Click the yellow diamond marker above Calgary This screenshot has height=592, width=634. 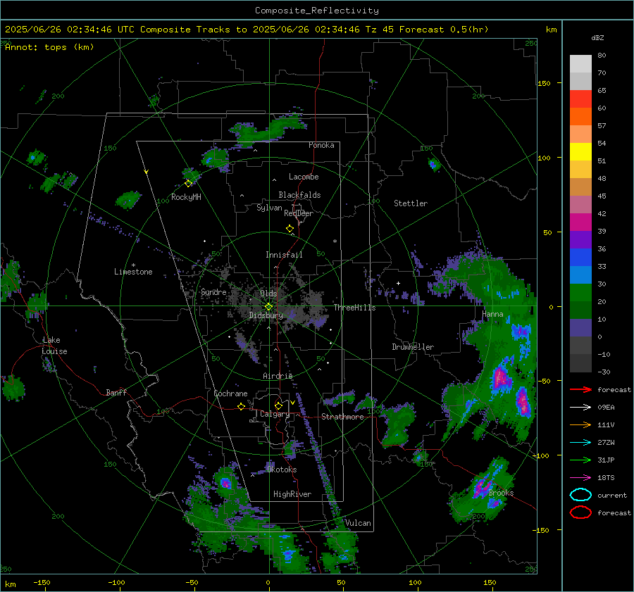(x=278, y=405)
